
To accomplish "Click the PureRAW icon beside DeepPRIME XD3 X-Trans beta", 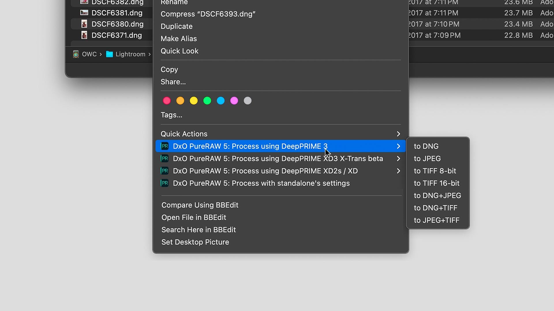I will (x=164, y=158).
